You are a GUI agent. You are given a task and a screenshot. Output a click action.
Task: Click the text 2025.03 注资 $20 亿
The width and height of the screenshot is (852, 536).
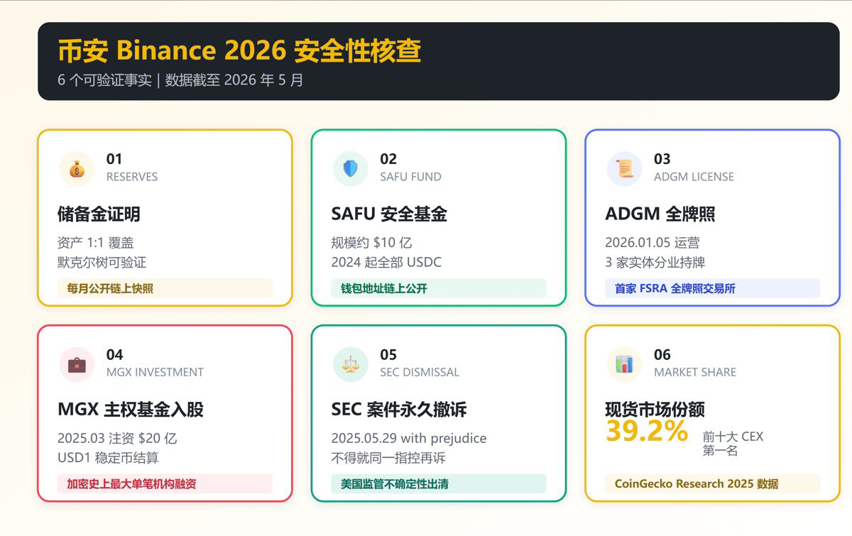(117, 438)
